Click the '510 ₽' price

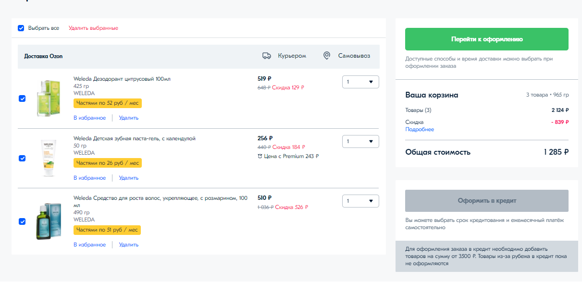pos(264,197)
